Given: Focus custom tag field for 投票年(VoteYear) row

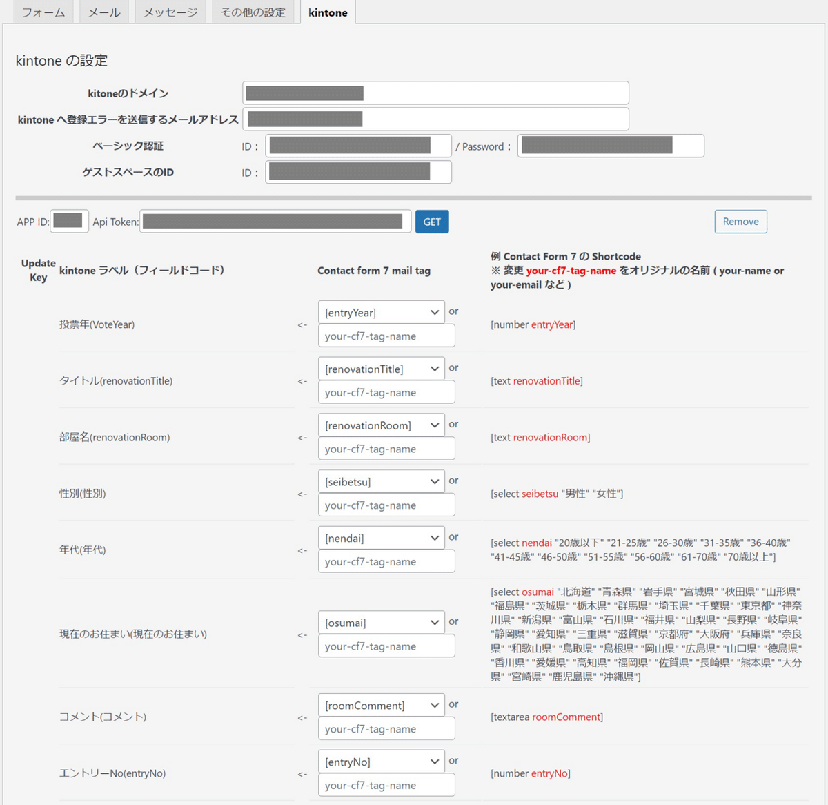Looking at the screenshot, I should (x=386, y=336).
